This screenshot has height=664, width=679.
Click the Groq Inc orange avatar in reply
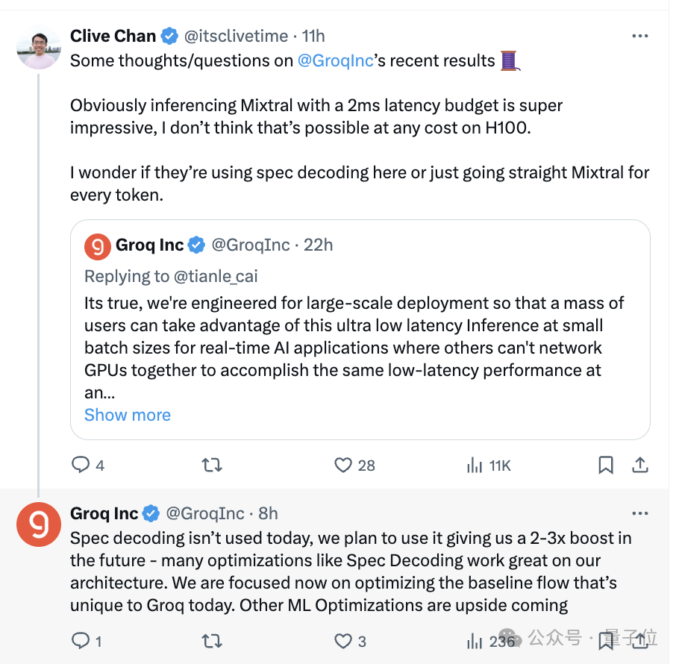[38, 525]
